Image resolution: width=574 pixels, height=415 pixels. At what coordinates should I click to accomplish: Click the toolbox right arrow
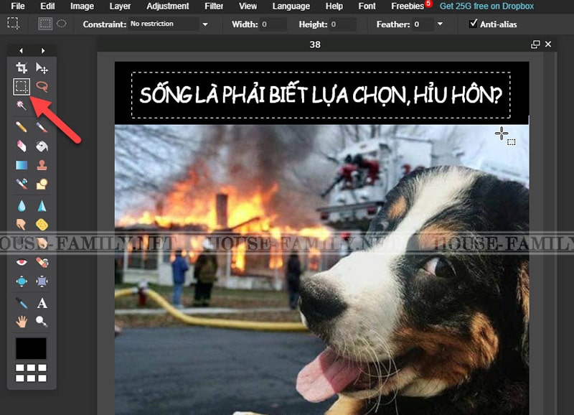(x=43, y=50)
